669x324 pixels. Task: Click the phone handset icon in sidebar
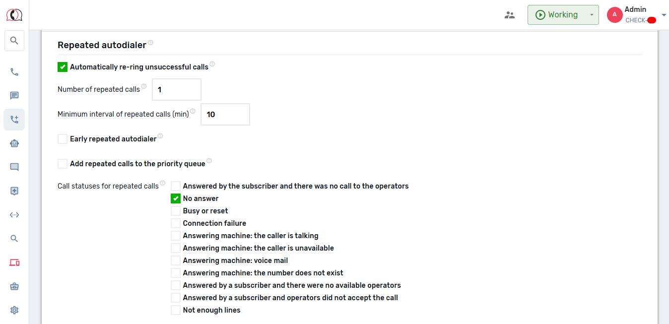pyautogui.click(x=14, y=72)
